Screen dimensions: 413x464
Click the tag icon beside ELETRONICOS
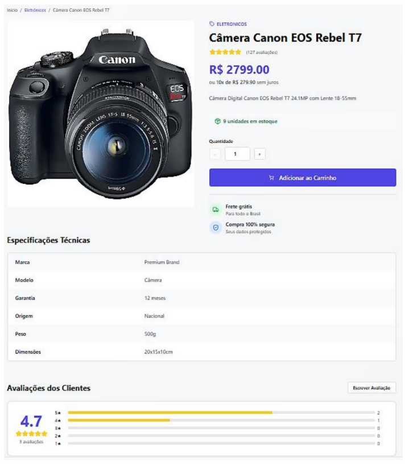212,24
